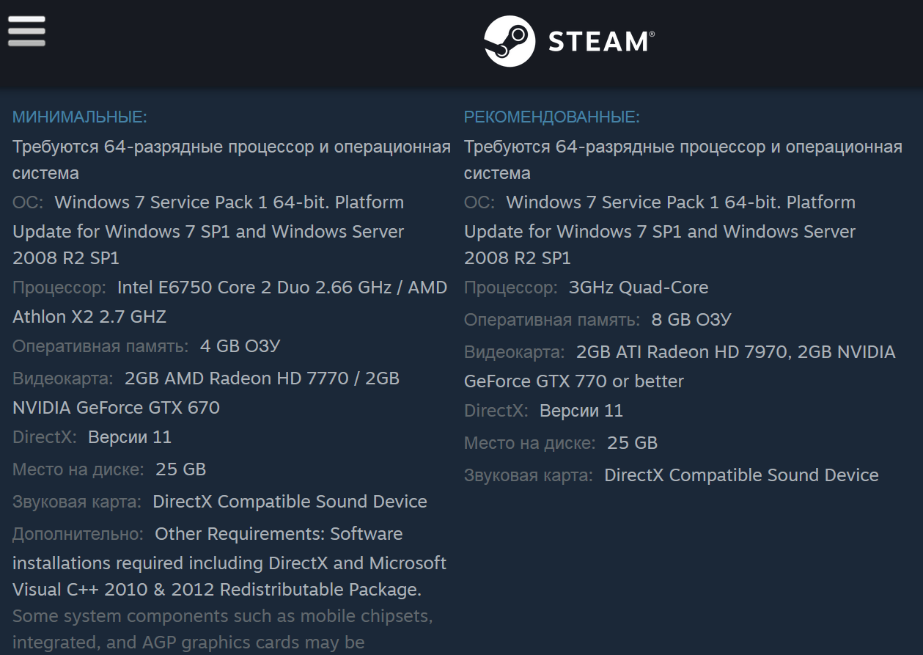Click "Процессор:" label in minimum column
This screenshot has height=655, width=923.
coord(59,288)
